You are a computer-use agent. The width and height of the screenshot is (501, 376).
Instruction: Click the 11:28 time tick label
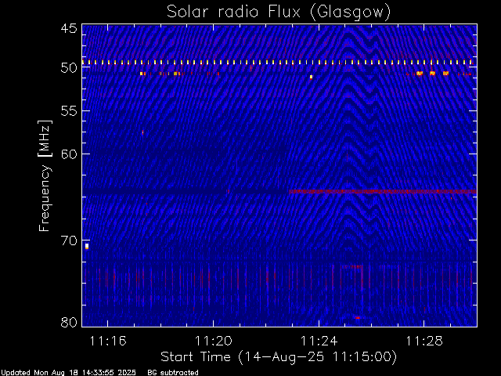click(x=424, y=342)
